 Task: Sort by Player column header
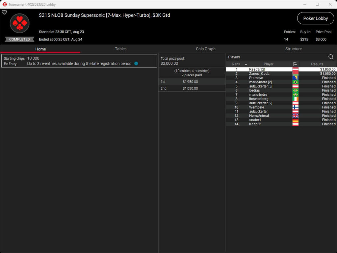pos(269,64)
